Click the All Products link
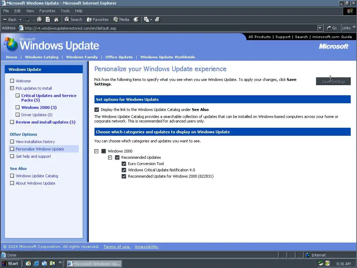This screenshot has width=357, height=268. (x=259, y=37)
